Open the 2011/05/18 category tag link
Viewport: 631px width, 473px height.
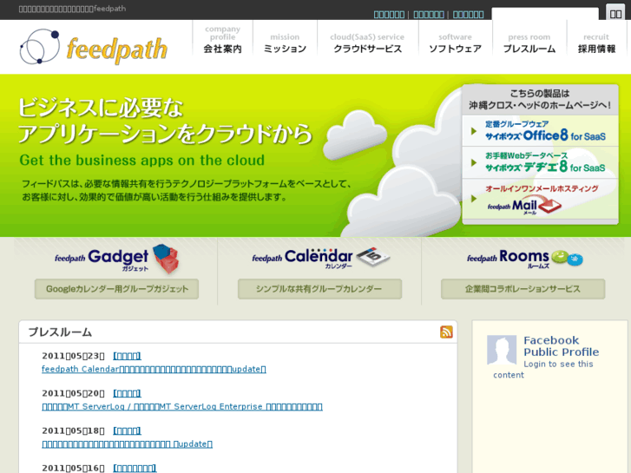click(x=128, y=430)
